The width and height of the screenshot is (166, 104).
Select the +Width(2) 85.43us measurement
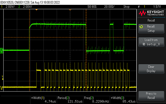click(x=123, y=100)
